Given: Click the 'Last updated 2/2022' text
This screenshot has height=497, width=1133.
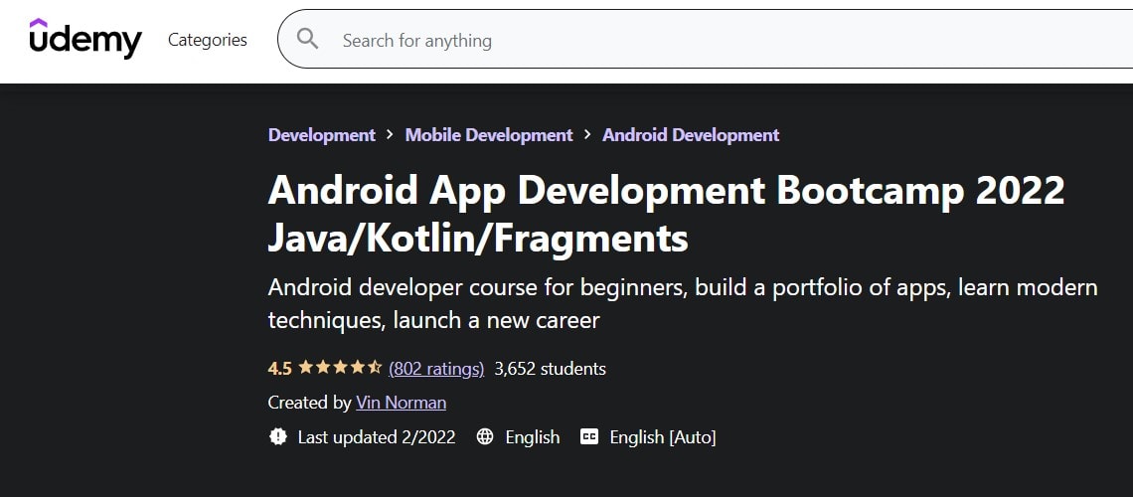Looking at the screenshot, I should coord(377,437).
